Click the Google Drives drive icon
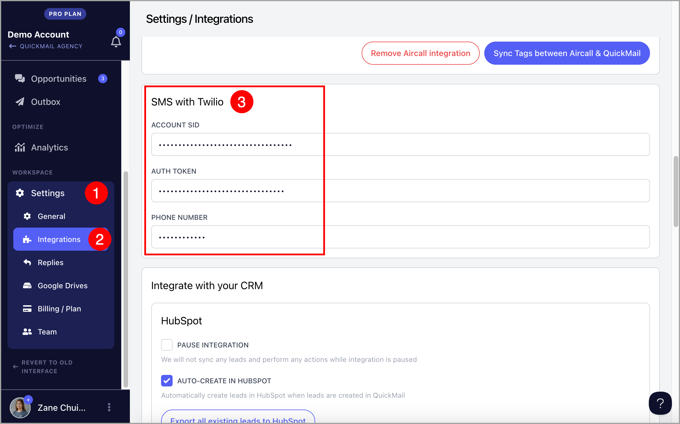 click(x=27, y=285)
